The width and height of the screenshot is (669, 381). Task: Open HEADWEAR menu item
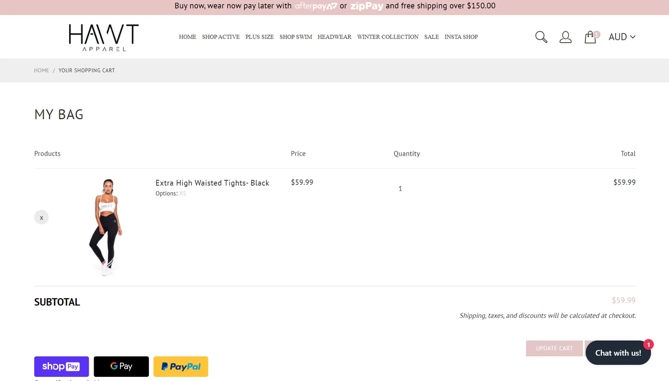[334, 37]
